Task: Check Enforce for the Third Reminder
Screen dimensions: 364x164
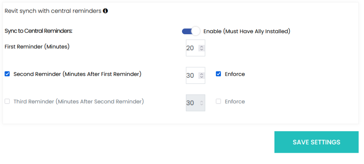Action: [x=218, y=101]
